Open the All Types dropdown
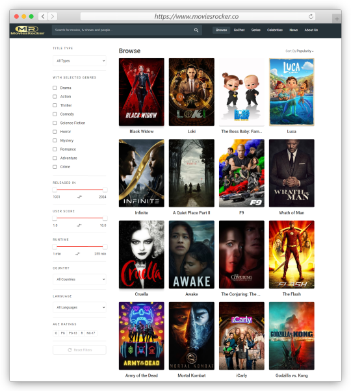 tap(79, 61)
